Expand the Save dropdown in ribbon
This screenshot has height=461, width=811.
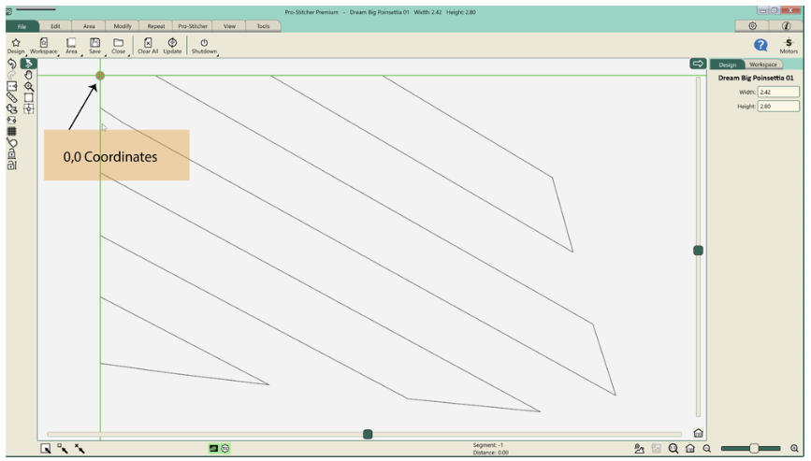point(94,47)
